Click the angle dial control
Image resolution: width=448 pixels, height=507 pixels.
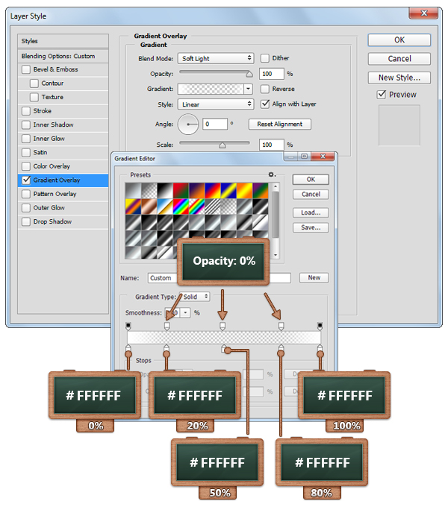pos(188,124)
